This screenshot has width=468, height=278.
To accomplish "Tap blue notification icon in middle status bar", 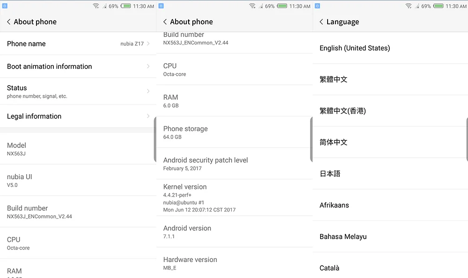I will pos(161,6).
